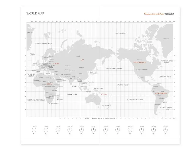This screenshot has height=149, width=189.
Task: Click NORTH ATLANTIC OCEAN label above Iceland
Action: point(44,44)
